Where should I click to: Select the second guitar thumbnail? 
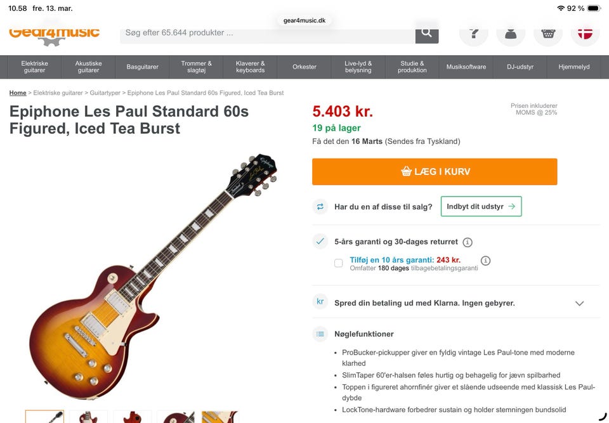tap(88, 417)
